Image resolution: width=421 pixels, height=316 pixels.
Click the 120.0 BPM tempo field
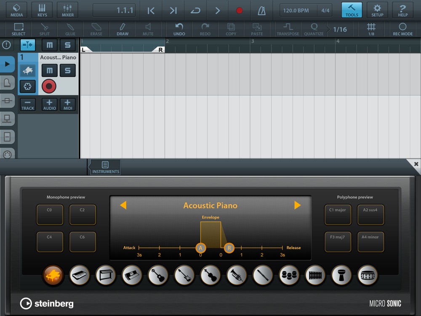(x=296, y=11)
